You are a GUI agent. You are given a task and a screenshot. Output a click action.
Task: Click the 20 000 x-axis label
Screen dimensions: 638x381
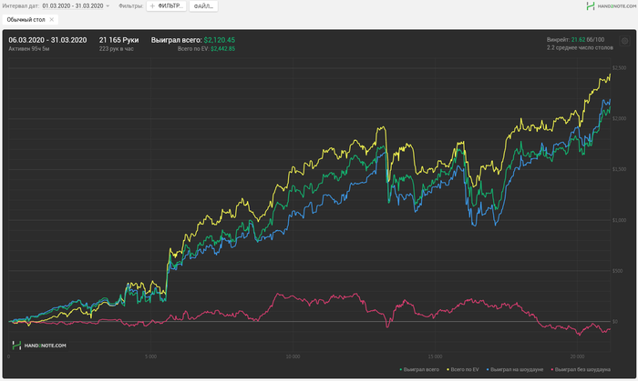click(x=577, y=356)
